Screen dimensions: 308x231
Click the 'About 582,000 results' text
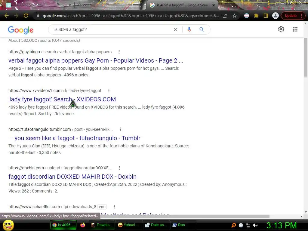tap(44, 40)
